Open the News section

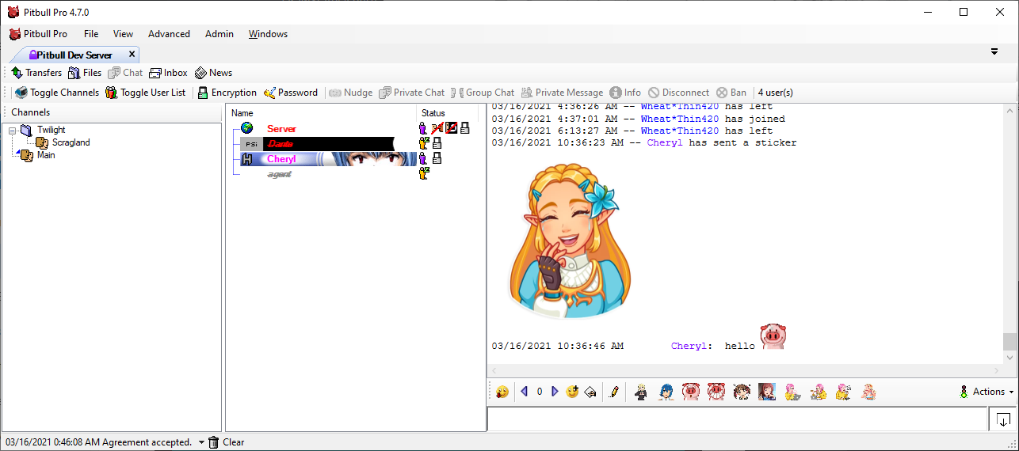(x=213, y=73)
